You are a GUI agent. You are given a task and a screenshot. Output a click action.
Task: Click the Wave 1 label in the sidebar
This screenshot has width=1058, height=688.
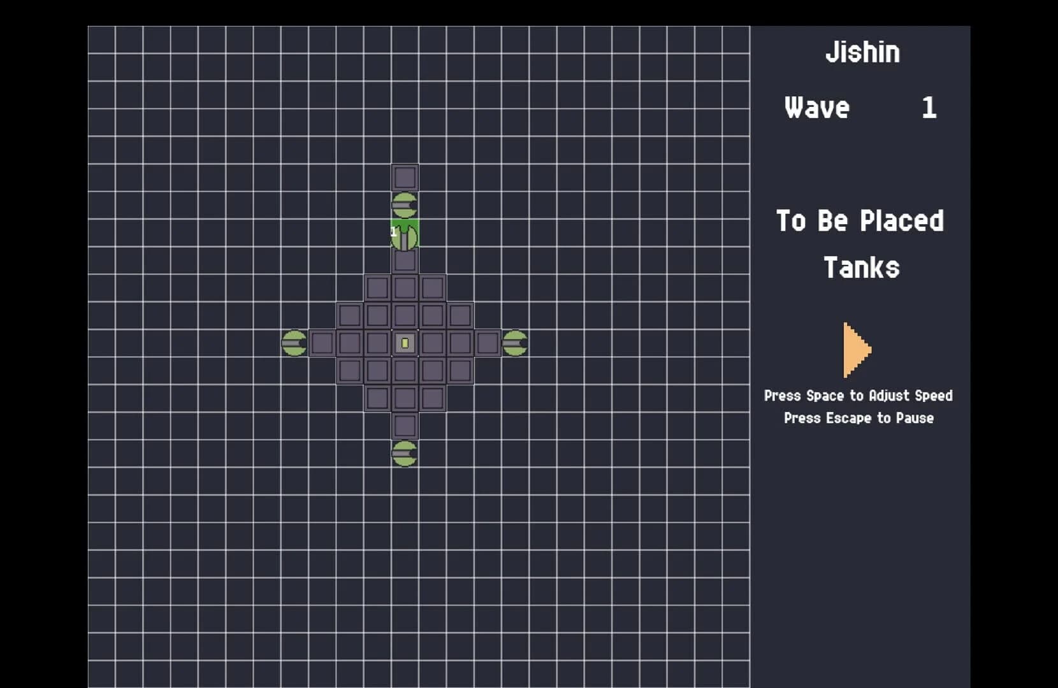[818, 108]
